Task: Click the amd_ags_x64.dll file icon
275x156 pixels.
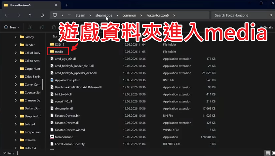Action: [52, 59]
